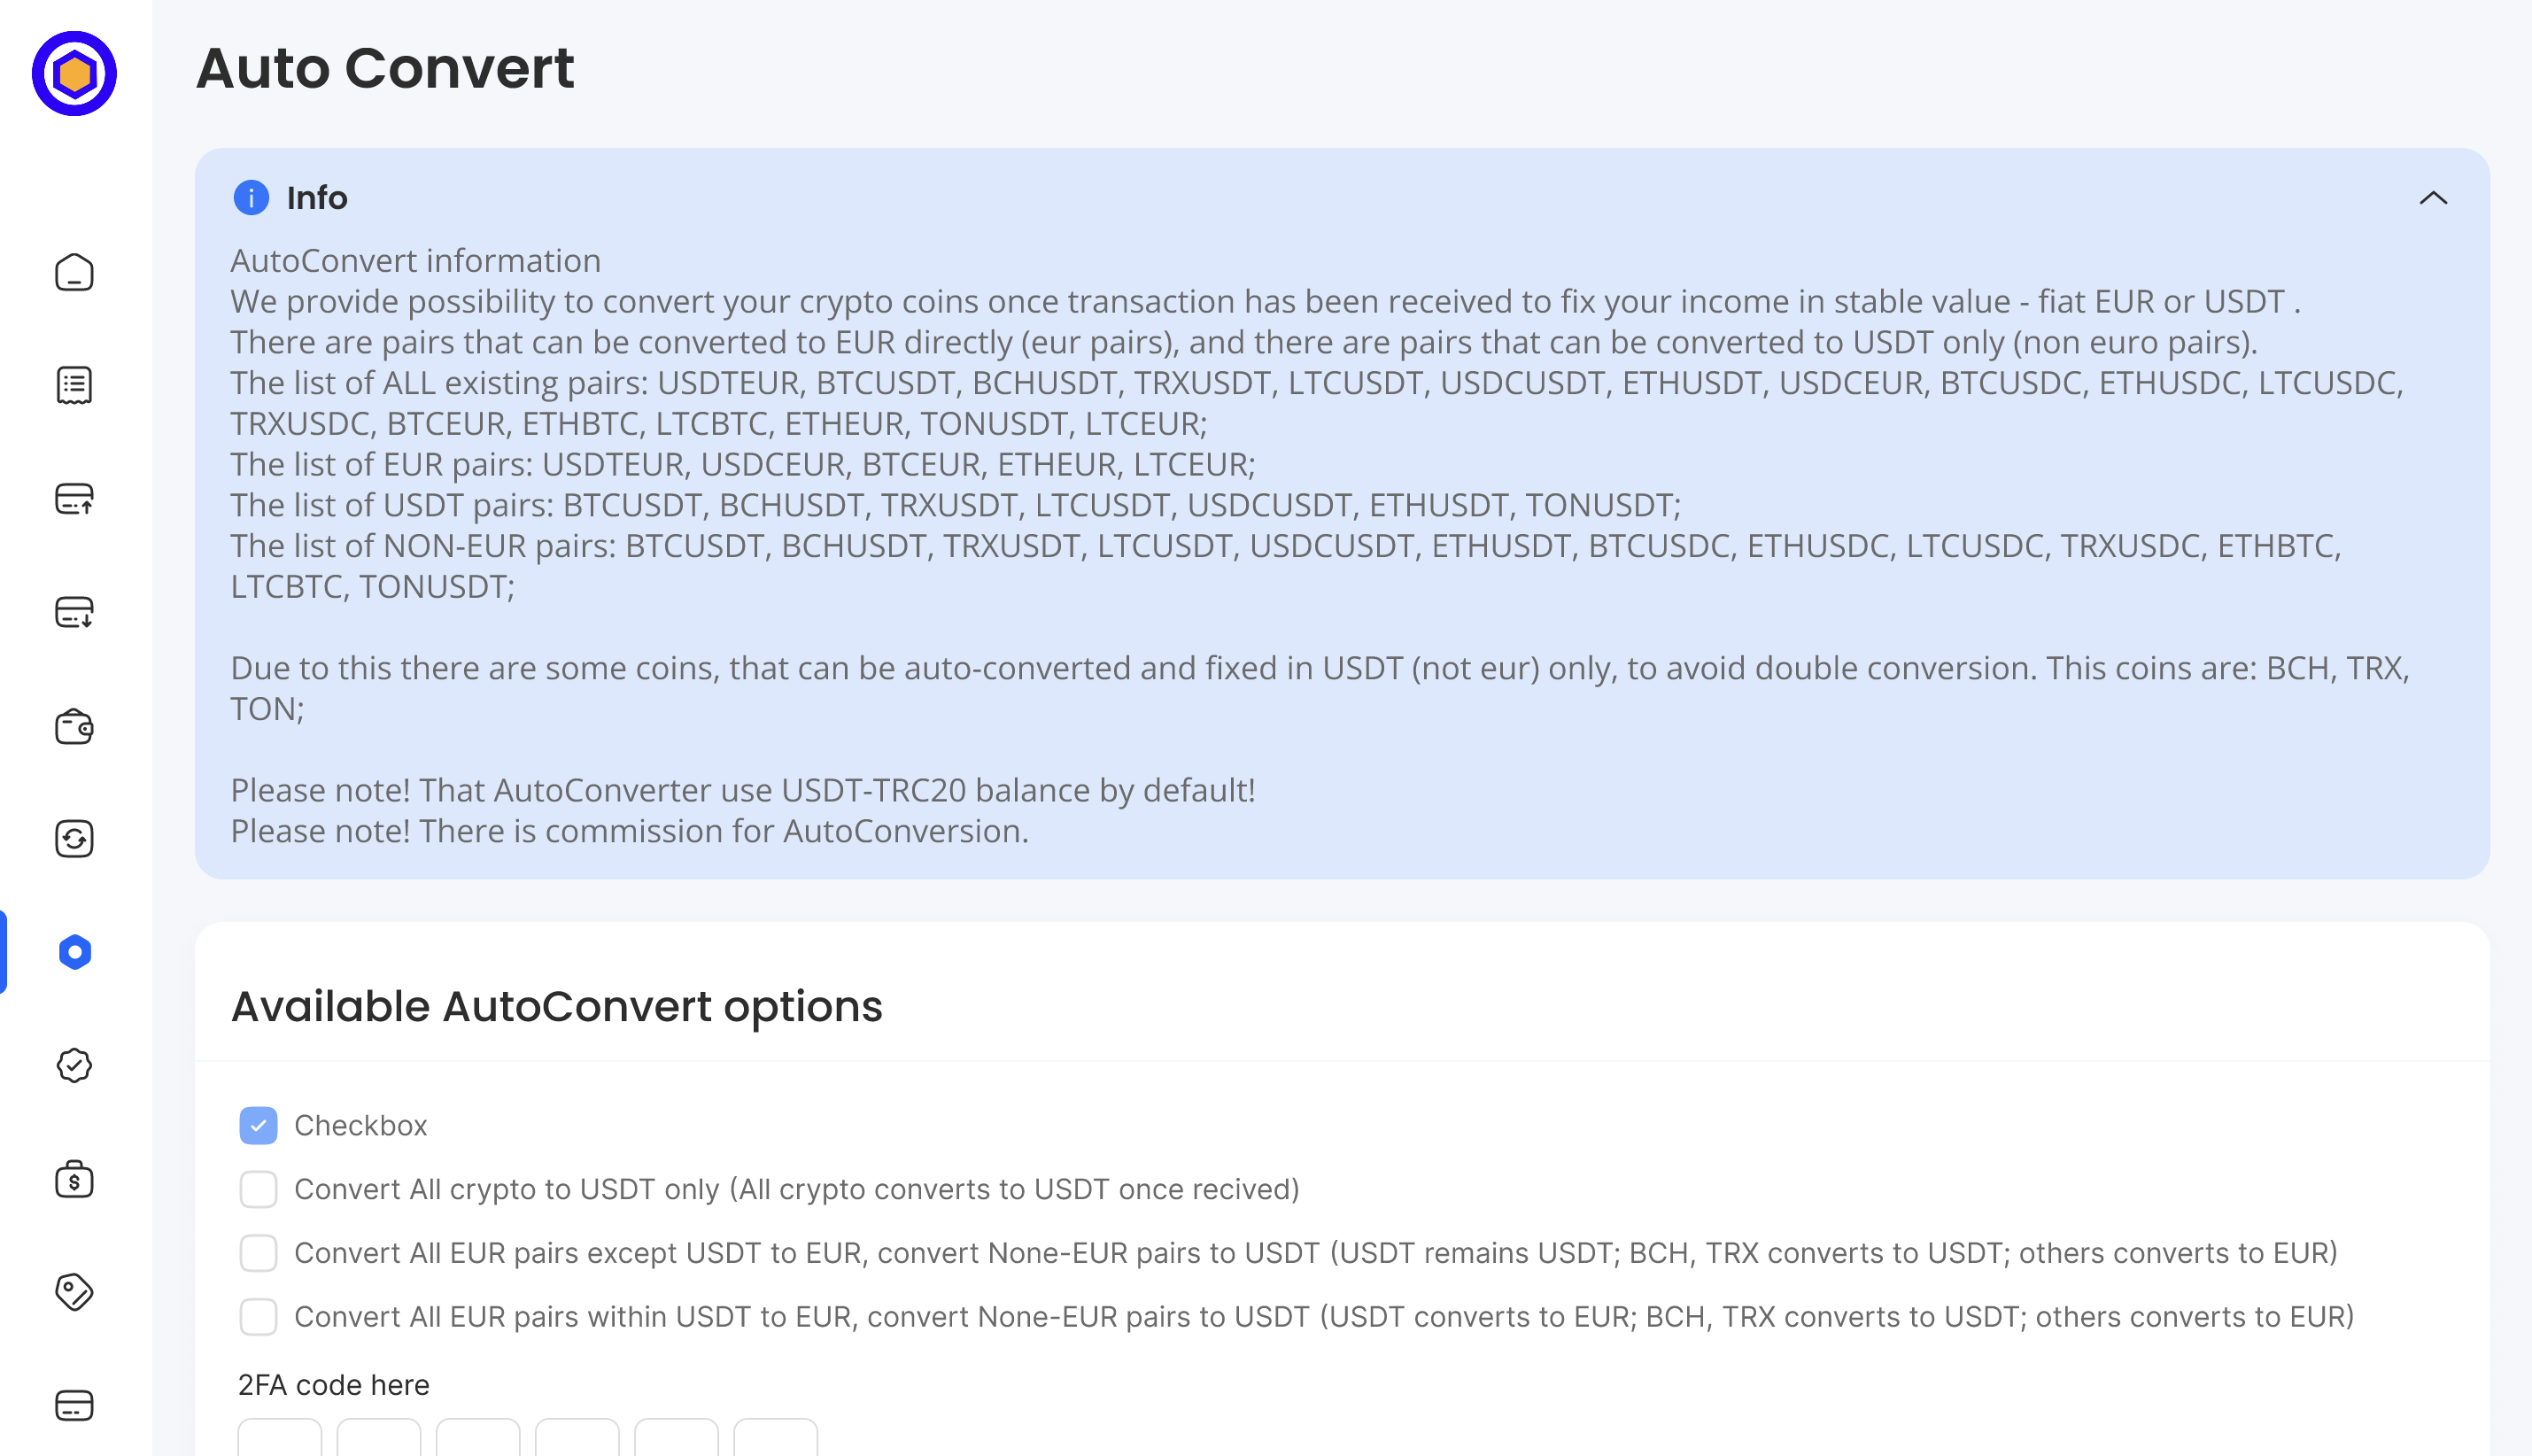Open the dollar bag icon in sidebar
This screenshot has height=1456, width=2532.
74,1179
